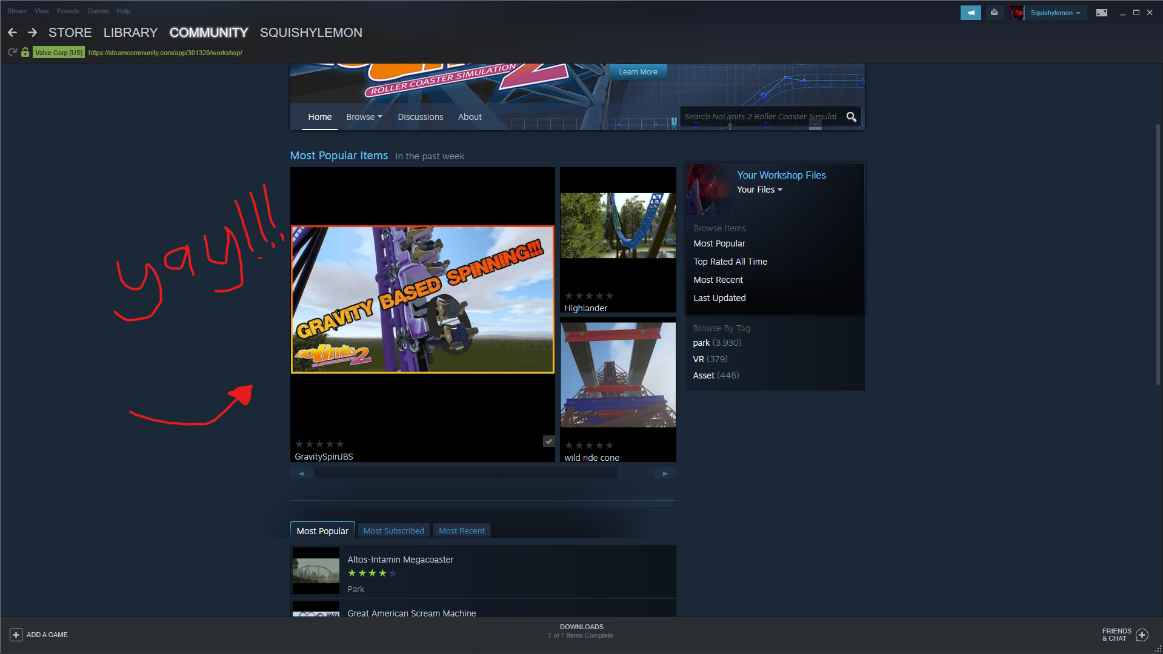Image resolution: width=1163 pixels, height=654 pixels.
Task: Click the plus icon next to Add a Game
Action: click(x=16, y=635)
